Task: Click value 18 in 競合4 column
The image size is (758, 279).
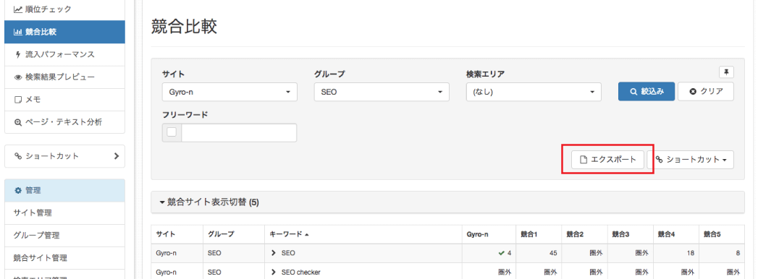Action: pyautogui.click(x=691, y=253)
